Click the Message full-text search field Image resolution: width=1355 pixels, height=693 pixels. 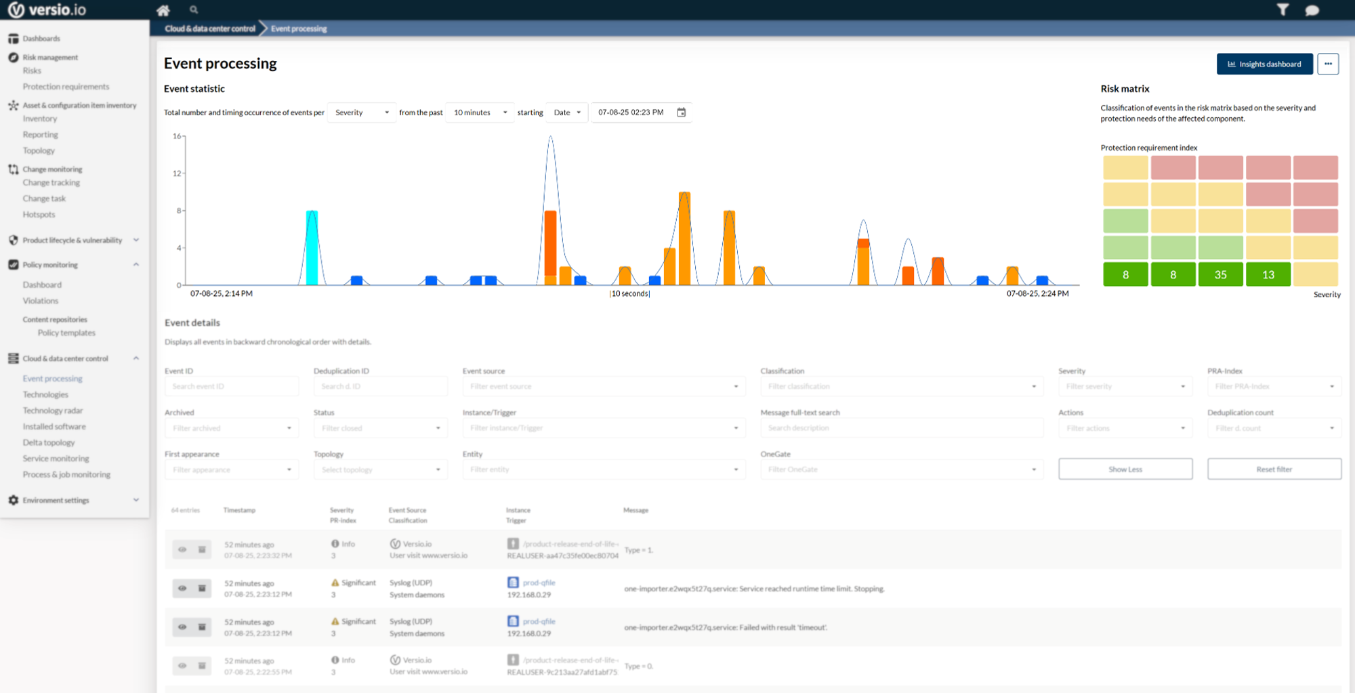[x=901, y=427]
